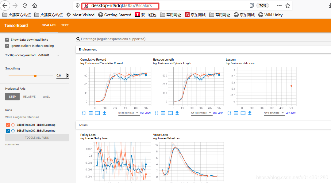331x183 pixels.
Task: Open the QR code icon in address bar
Action: [x=252, y=6]
